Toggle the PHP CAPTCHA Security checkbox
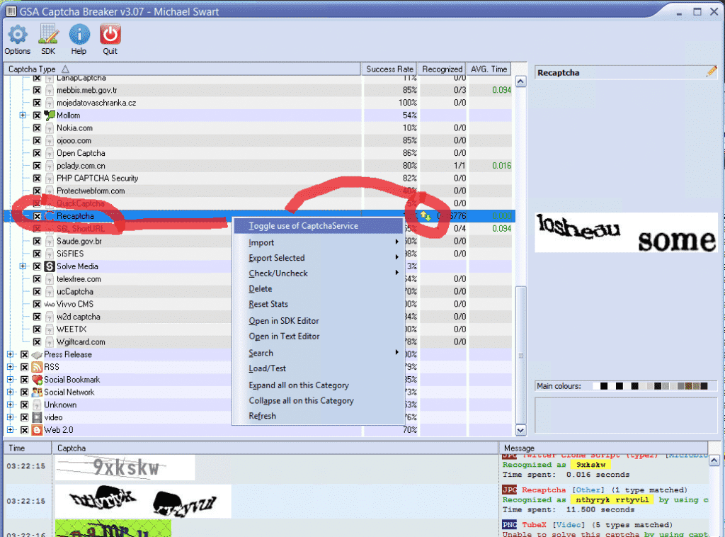 37,179
